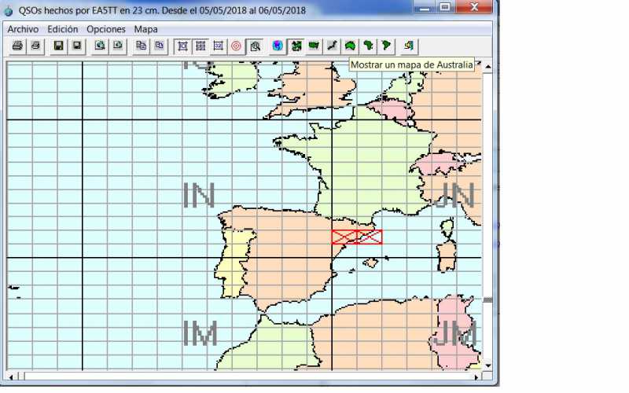Show the Europe map
Viewport: 629px width, 393px height.
(x=296, y=46)
